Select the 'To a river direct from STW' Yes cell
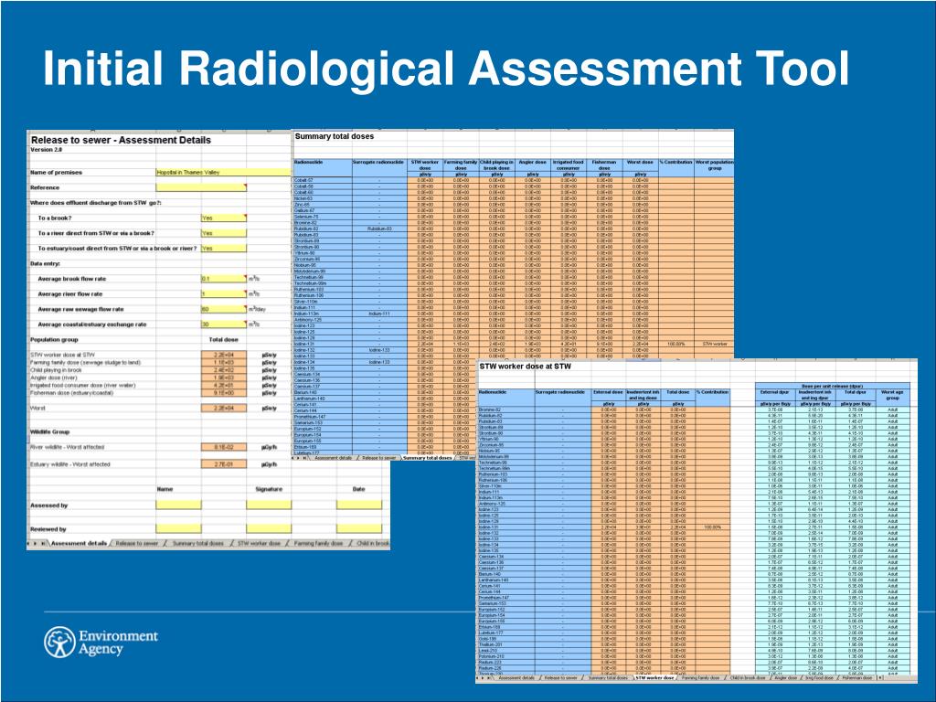 click(x=223, y=233)
